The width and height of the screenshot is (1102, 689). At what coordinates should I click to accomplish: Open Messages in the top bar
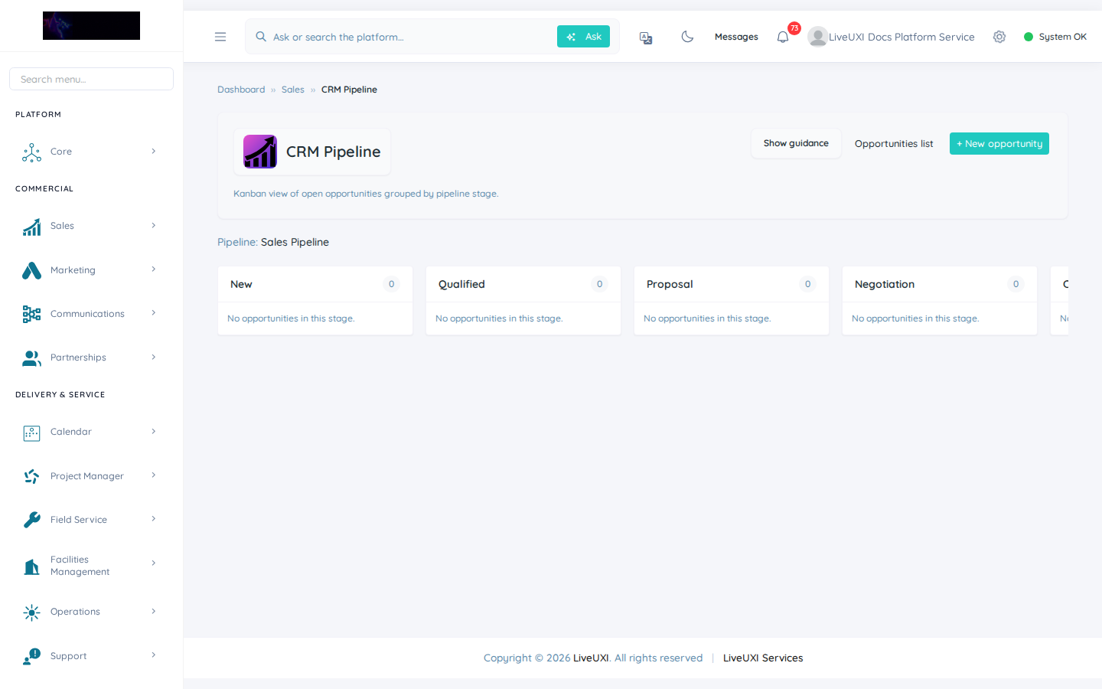tap(736, 37)
